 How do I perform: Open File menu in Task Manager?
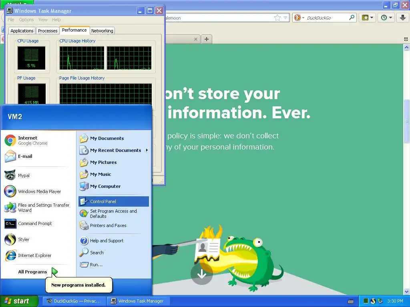pos(11,20)
